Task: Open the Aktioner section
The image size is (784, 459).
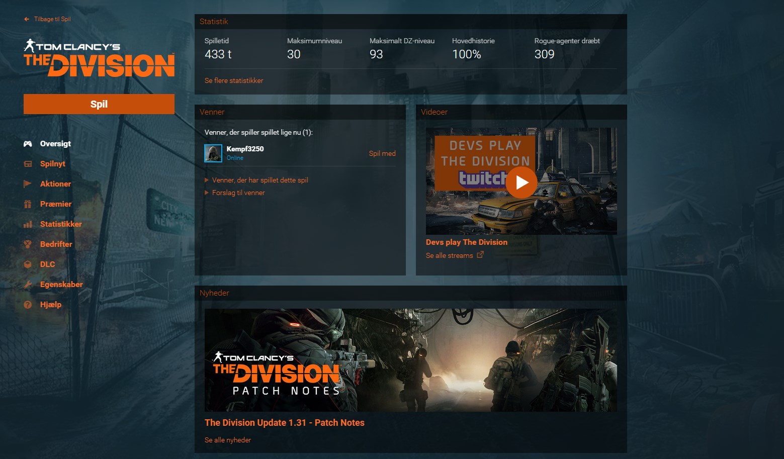Action: [55, 184]
